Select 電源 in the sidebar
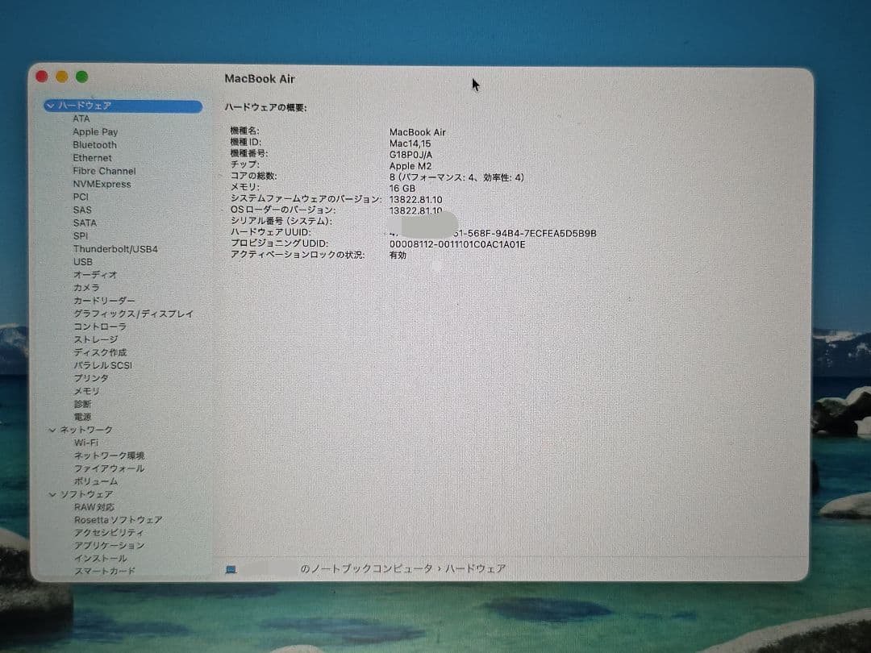 [83, 417]
